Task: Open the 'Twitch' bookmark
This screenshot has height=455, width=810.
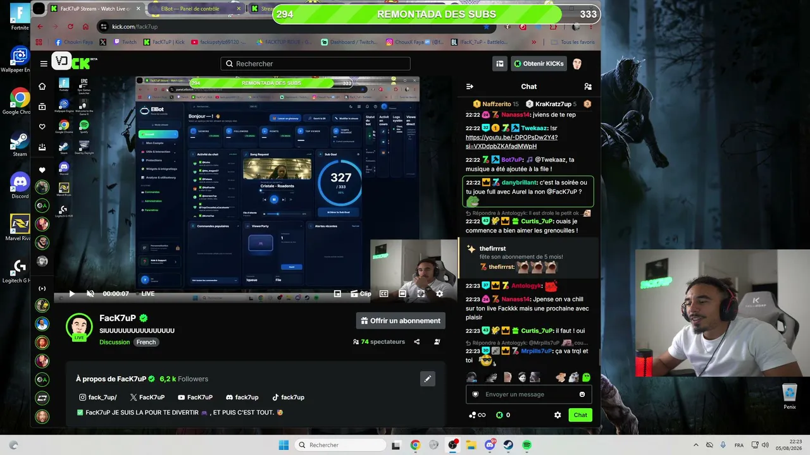Action: 125,42
